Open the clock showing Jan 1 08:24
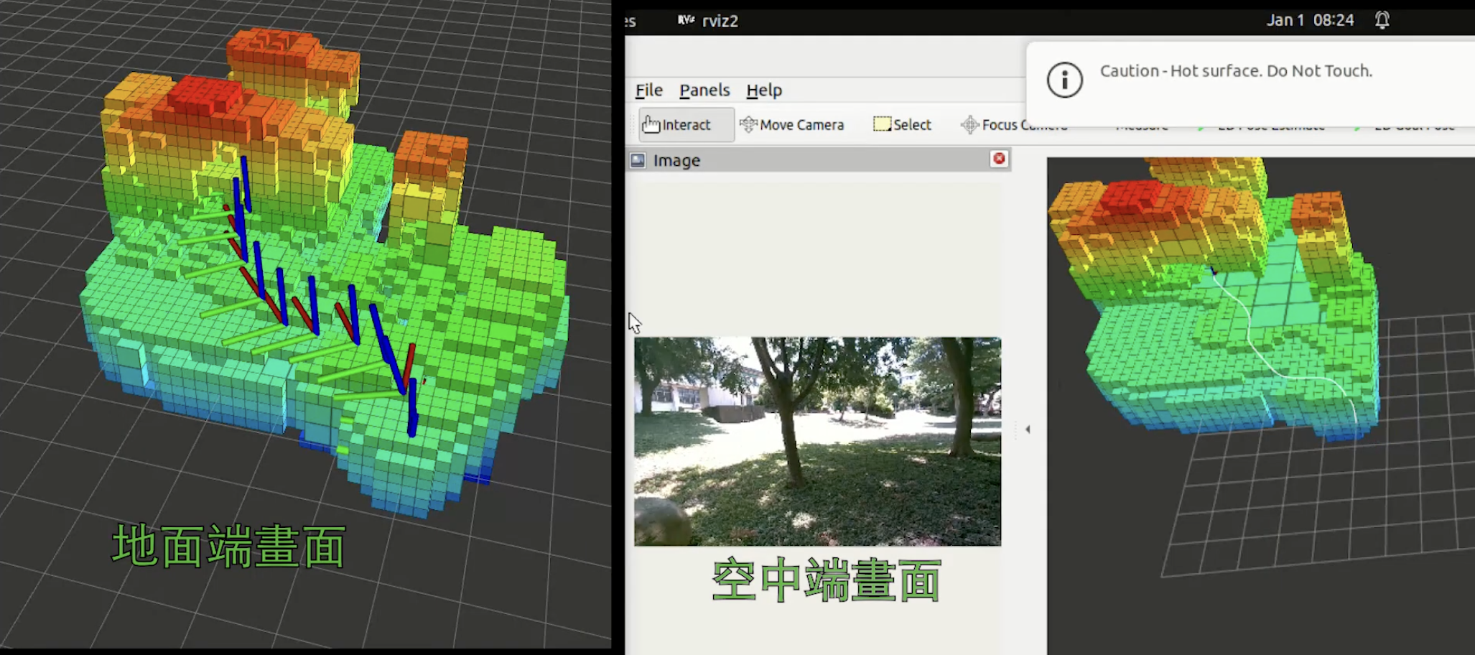 point(1309,20)
